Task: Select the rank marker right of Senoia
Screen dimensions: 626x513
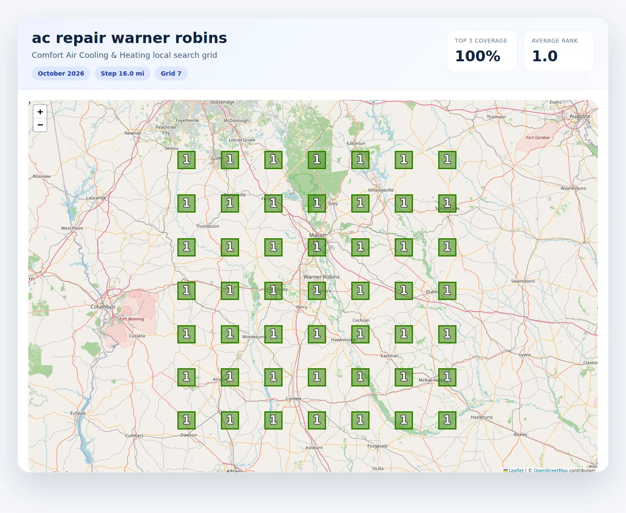Action: tap(186, 160)
